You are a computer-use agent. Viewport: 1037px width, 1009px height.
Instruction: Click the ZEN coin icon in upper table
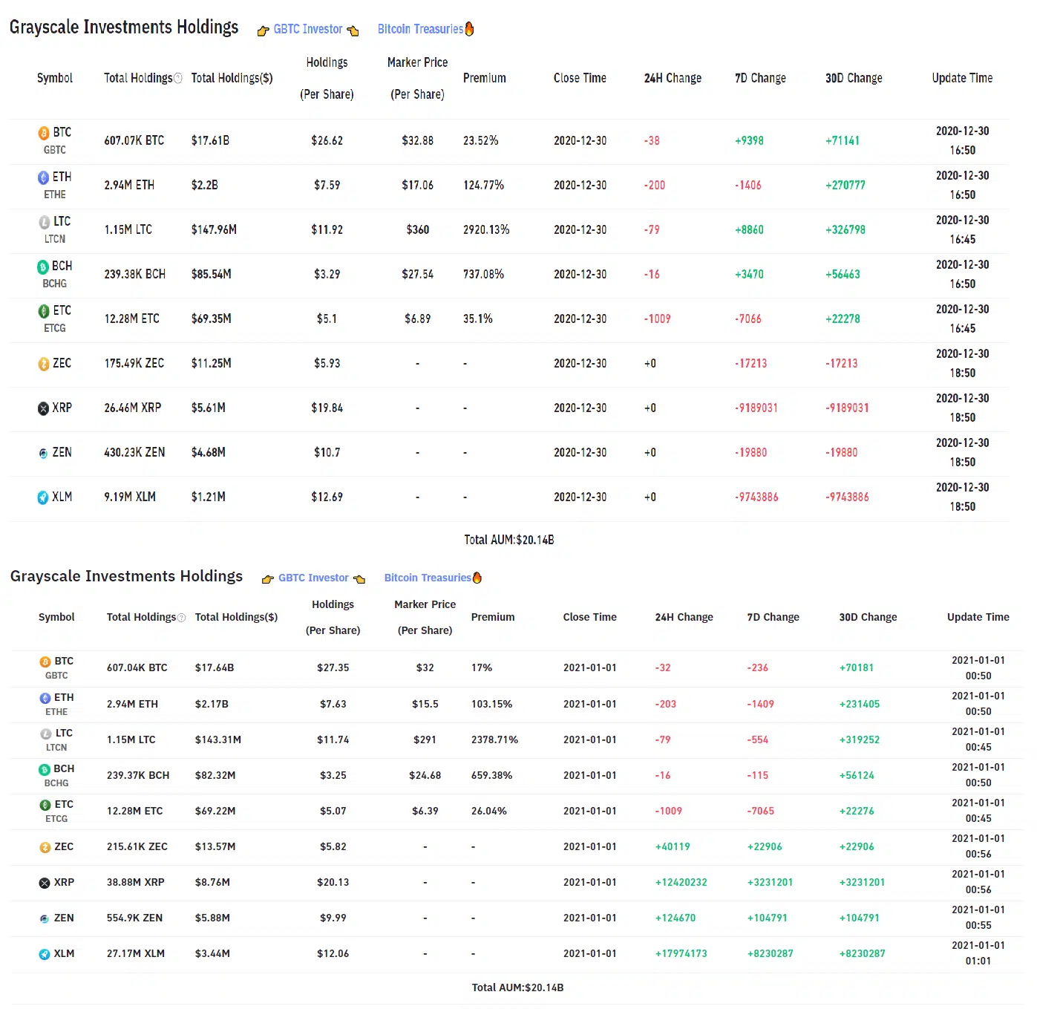(43, 453)
